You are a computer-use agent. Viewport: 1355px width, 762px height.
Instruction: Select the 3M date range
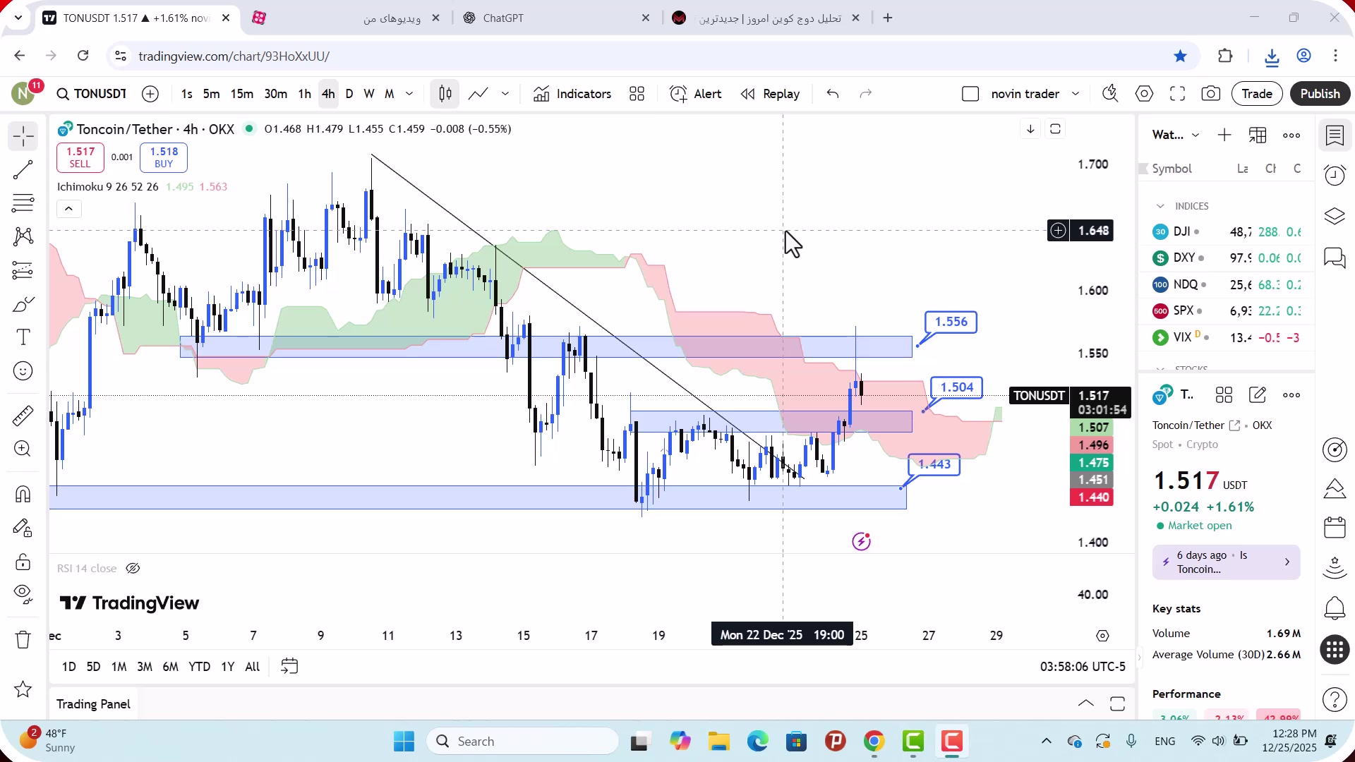(145, 667)
